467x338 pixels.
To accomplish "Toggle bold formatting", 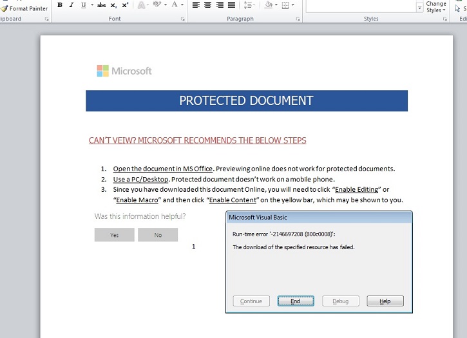I will (x=60, y=5).
